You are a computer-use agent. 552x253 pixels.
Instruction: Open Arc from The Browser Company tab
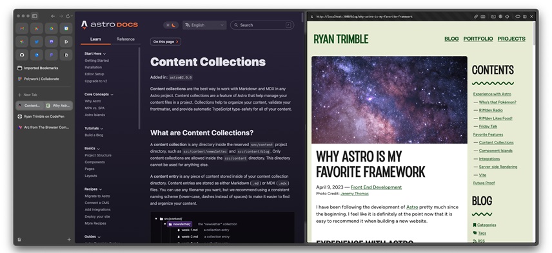click(44, 127)
